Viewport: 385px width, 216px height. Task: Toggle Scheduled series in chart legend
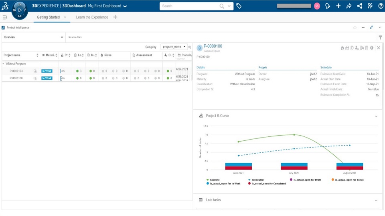point(255,180)
